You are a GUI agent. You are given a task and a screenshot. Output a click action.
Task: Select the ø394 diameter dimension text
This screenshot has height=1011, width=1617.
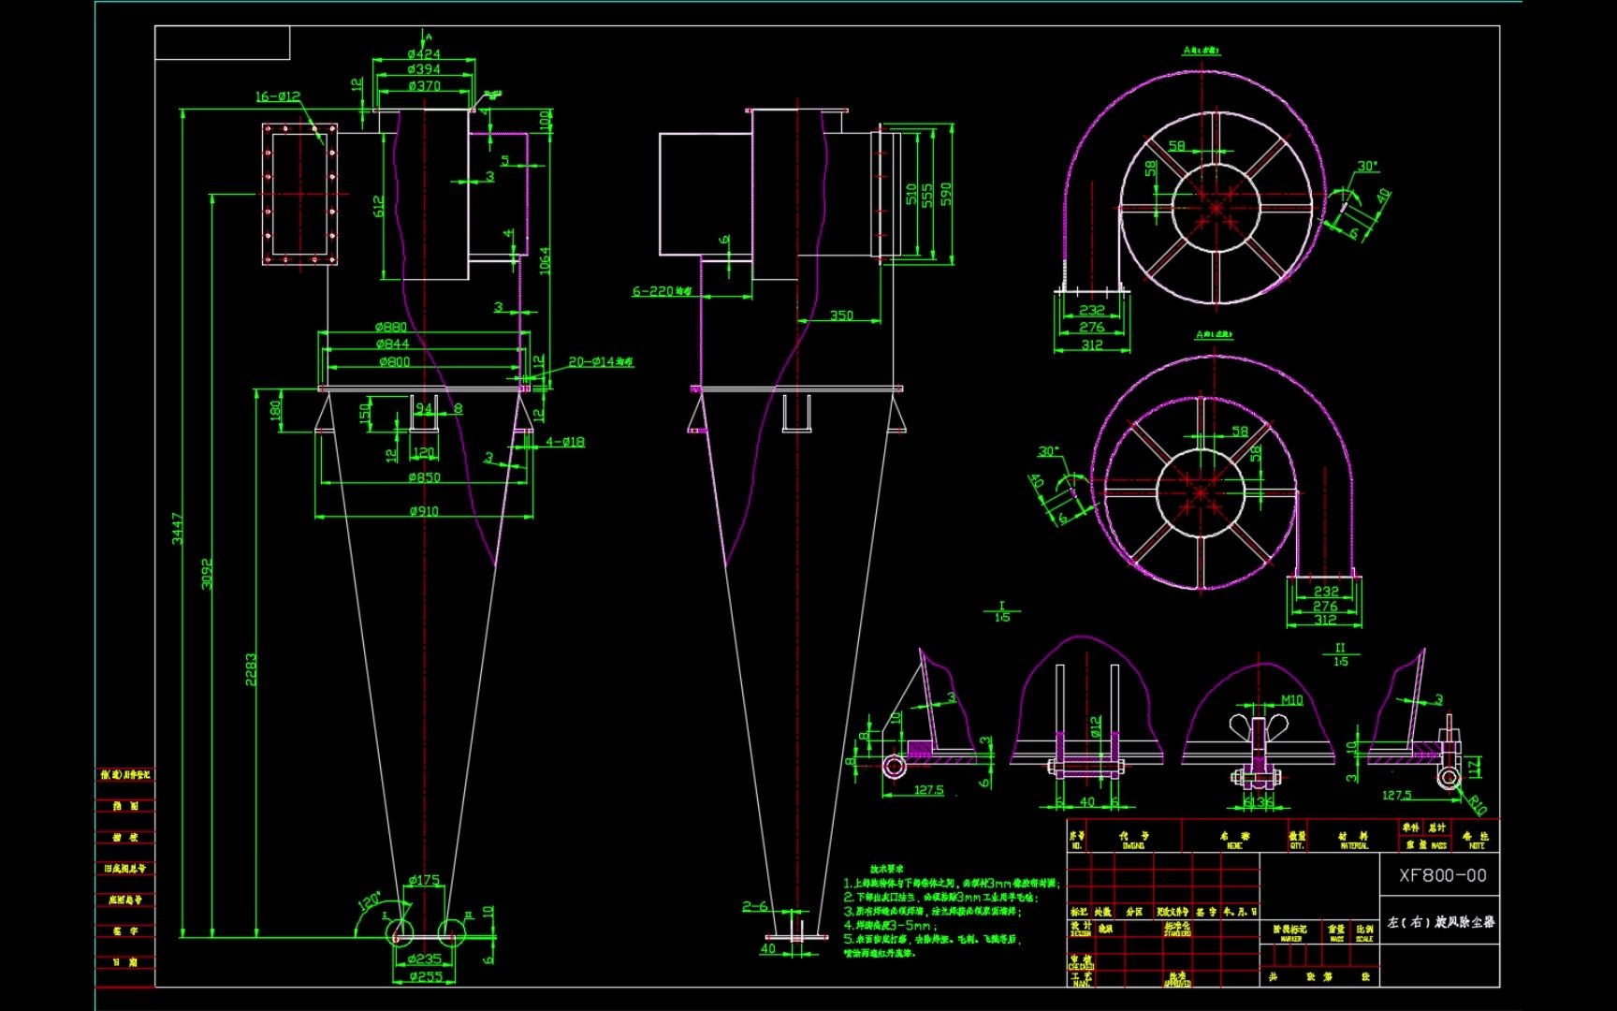click(x=424, y=69)
